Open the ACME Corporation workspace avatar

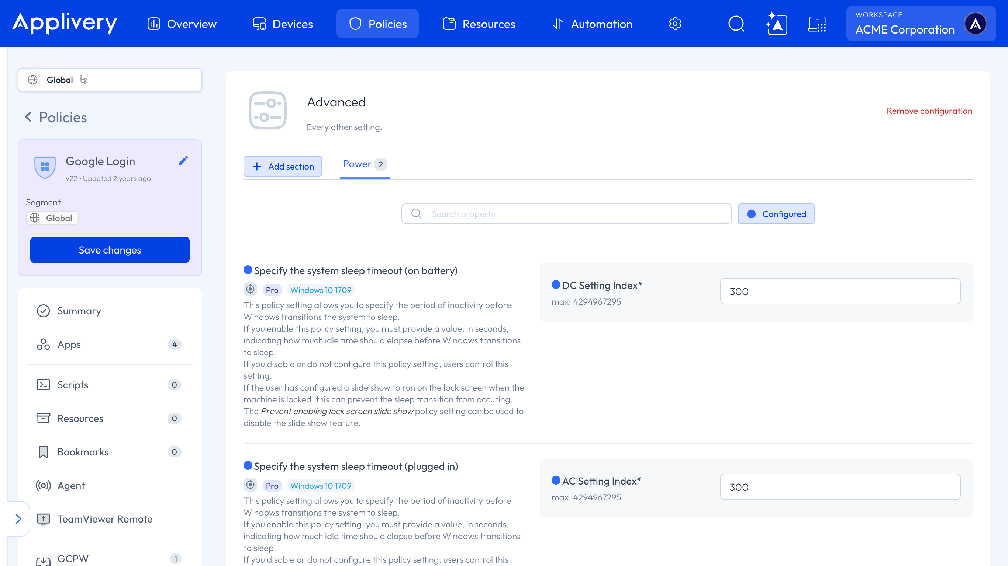point(975,24)
